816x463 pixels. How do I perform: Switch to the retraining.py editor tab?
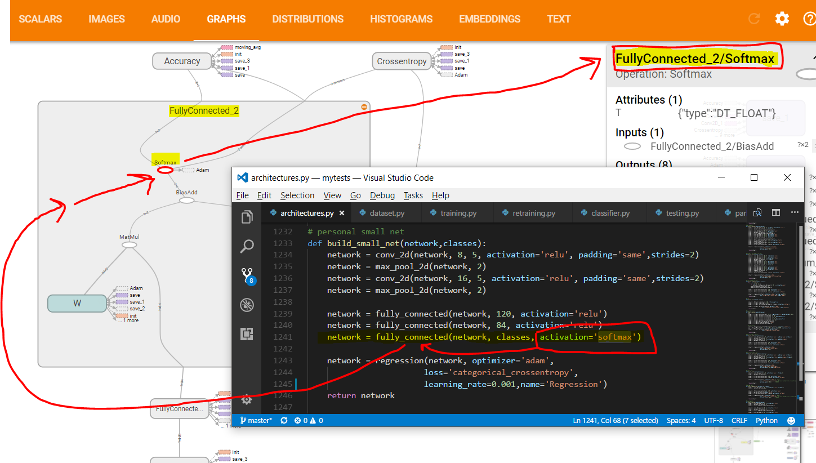point(533,213)
